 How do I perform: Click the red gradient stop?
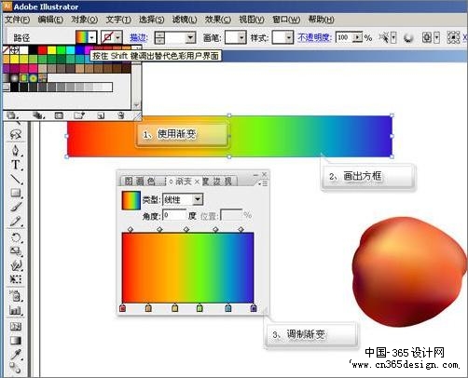coord(122,308)
